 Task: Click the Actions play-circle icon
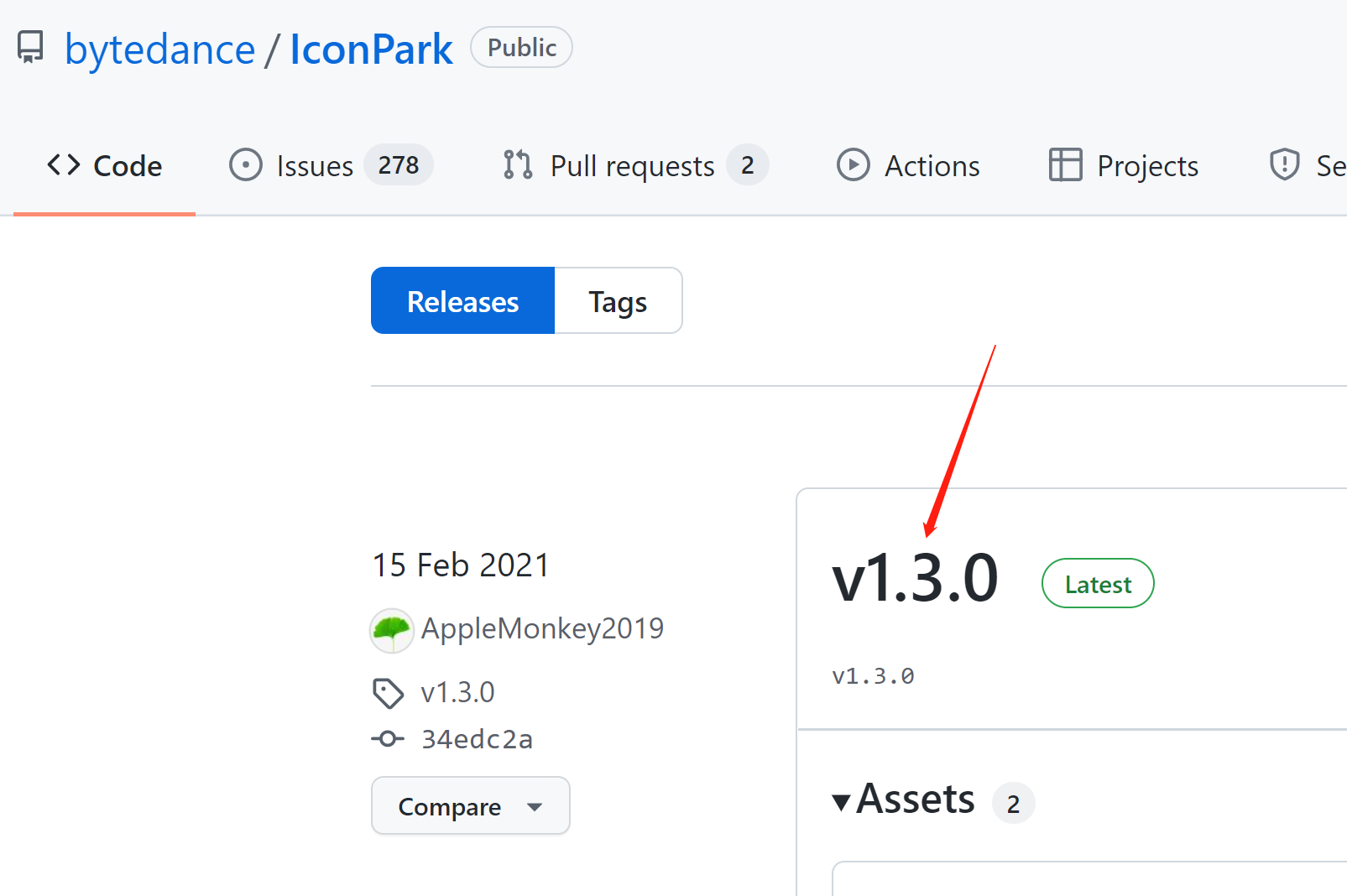point(853,165)
